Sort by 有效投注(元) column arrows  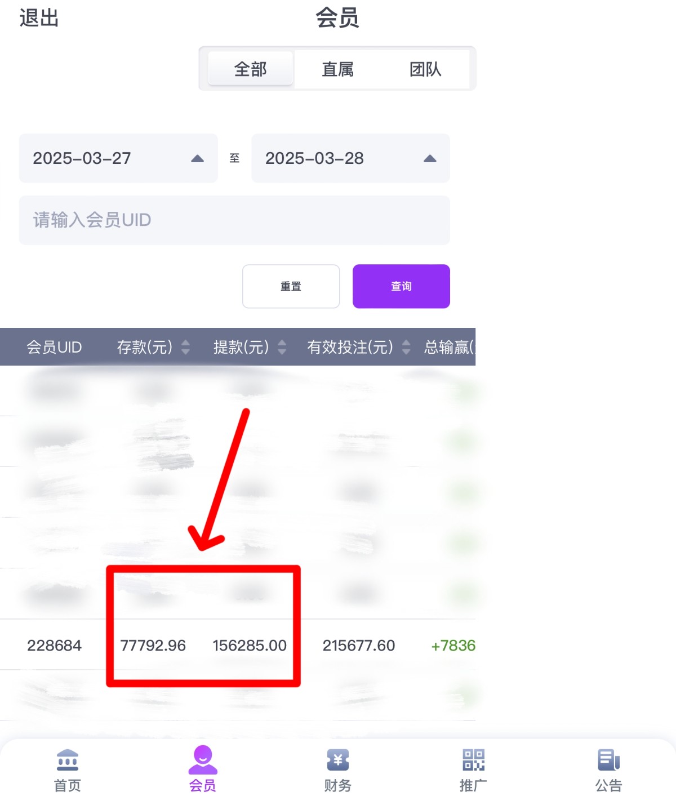pos(406,347)
